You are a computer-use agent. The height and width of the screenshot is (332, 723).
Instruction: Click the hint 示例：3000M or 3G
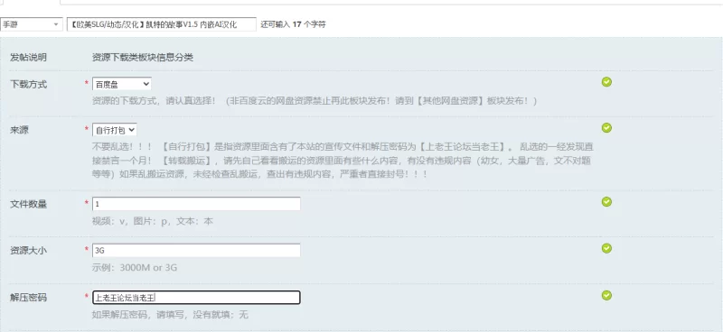(x=135, y=268)
